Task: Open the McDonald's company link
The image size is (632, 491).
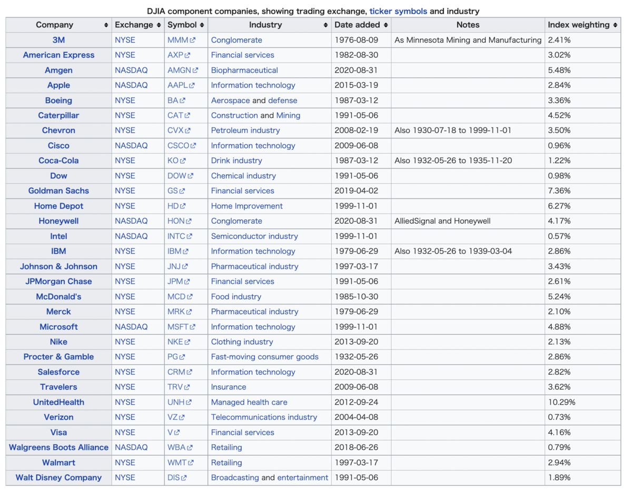Action: 58,297
